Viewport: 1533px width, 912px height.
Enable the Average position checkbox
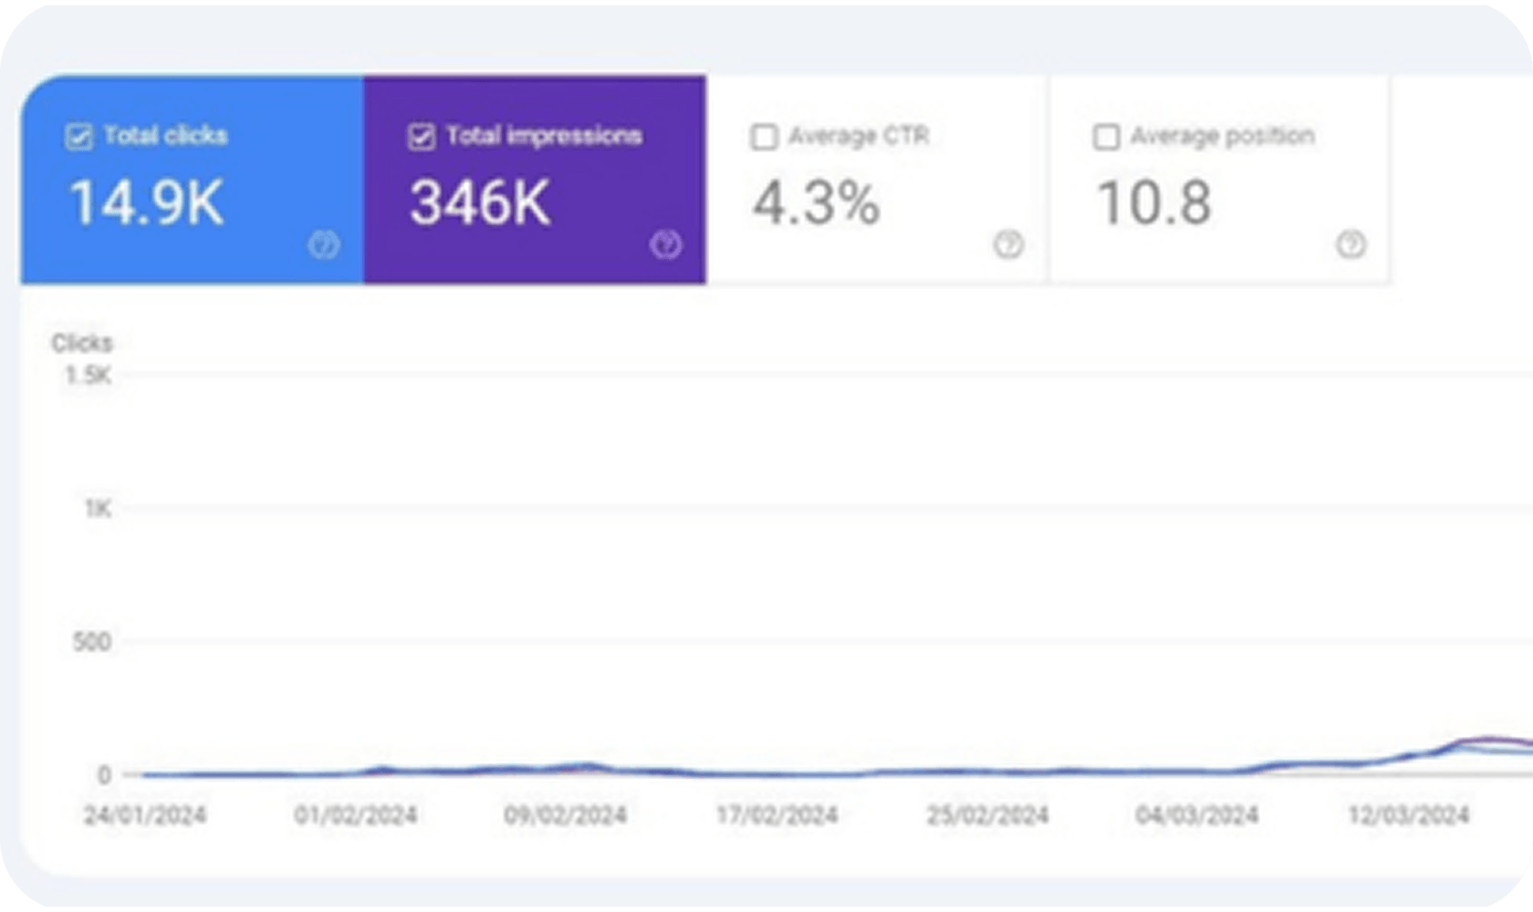tap(1106, 137)
